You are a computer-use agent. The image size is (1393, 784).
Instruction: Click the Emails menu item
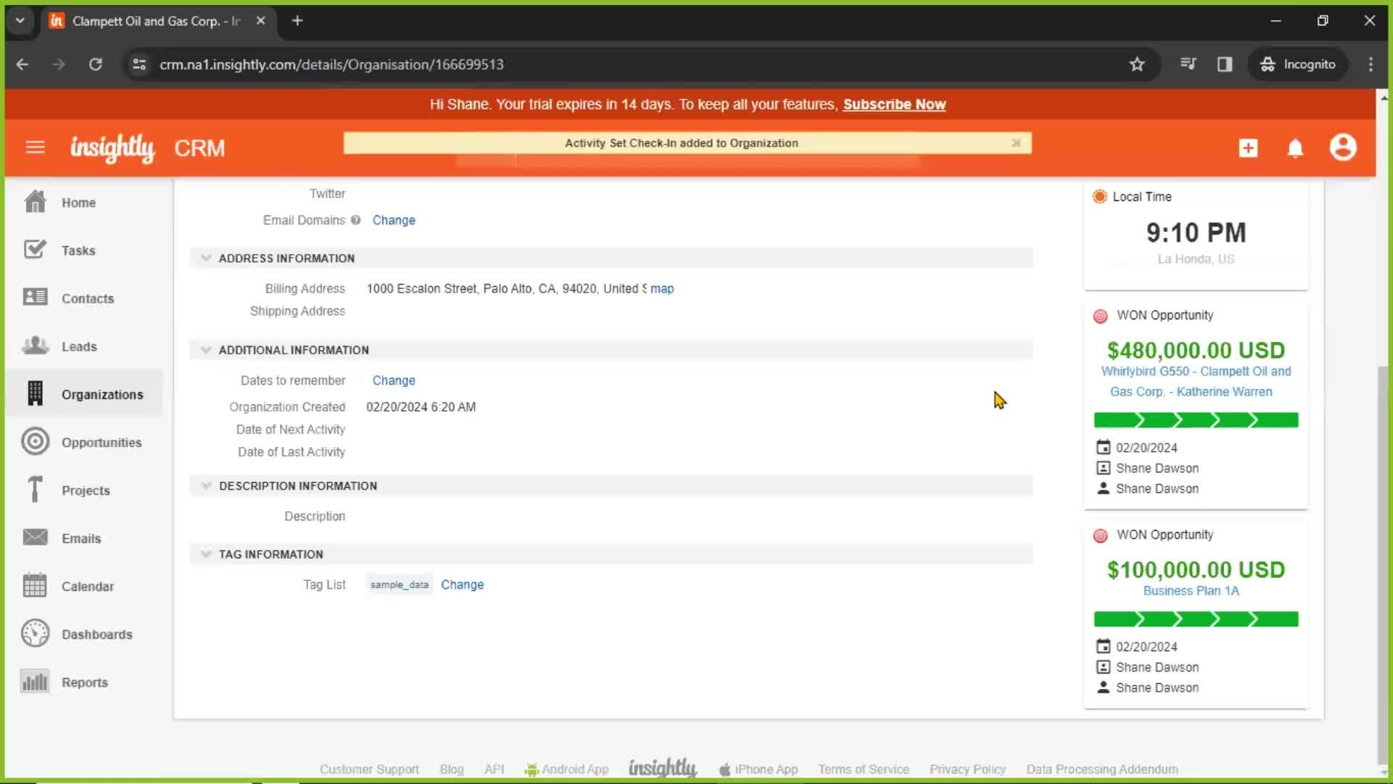[x=82, y=537]
